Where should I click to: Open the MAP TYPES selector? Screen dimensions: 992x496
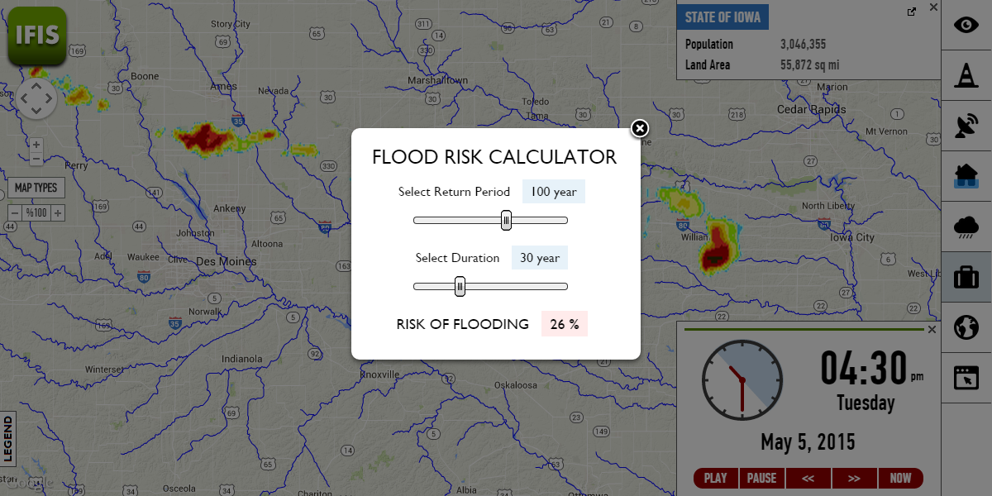click(36, 188)
